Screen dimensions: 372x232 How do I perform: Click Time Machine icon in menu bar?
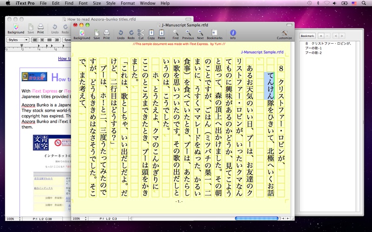click(309, 3)
